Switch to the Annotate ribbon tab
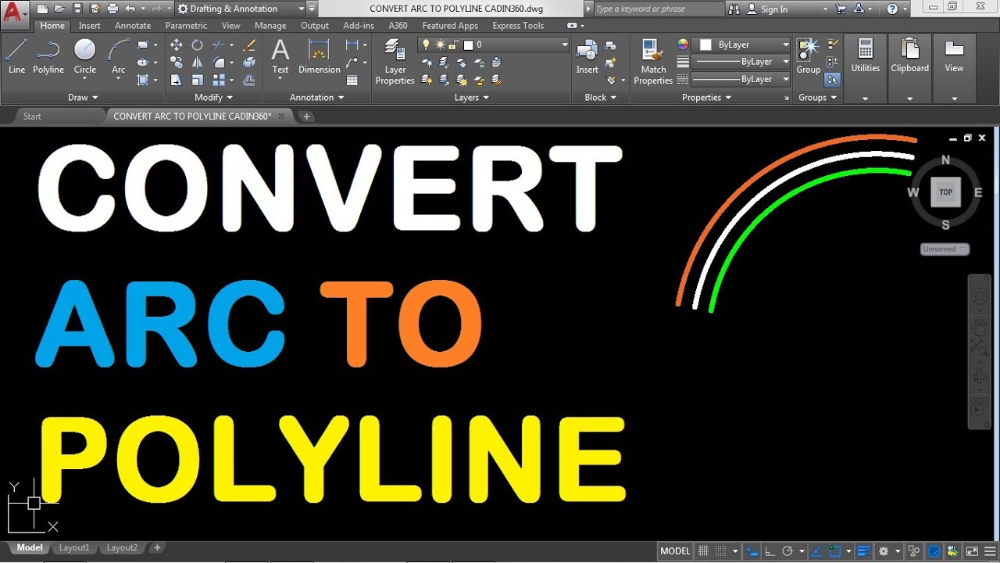 click(x=133, y=26)
